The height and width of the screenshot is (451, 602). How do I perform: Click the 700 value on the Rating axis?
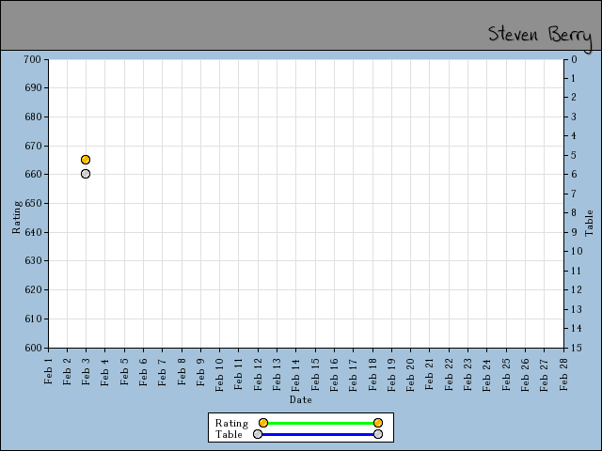click(32, 59)
